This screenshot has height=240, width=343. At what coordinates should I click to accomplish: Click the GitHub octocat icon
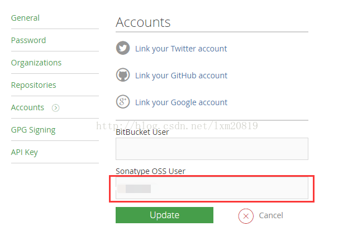click(123, 75)
